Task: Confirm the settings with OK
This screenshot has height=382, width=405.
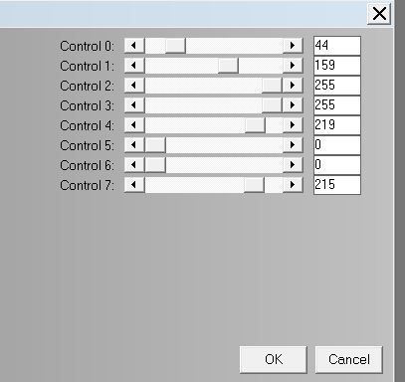Action: (274, 360)
